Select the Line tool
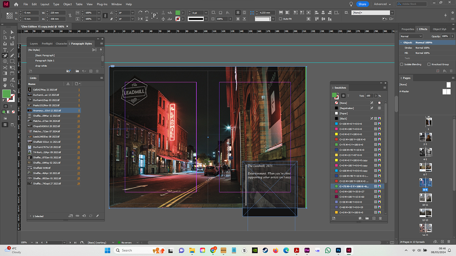Screen dimensions: 456x256 pyautogui.click(x=12, y=50)
